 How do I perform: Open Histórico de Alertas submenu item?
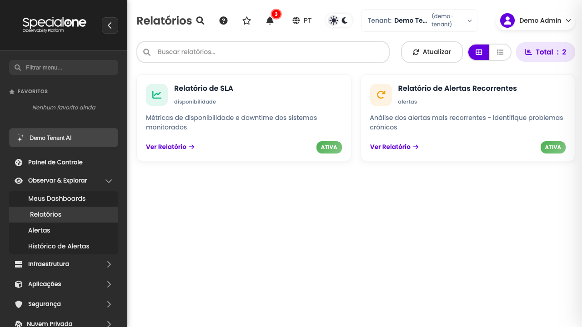(64, 246)
